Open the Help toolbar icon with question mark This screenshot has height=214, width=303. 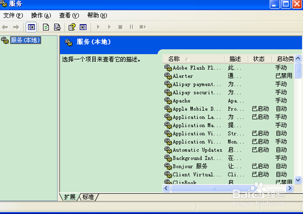pyautogui.click(x=72, y=27)
